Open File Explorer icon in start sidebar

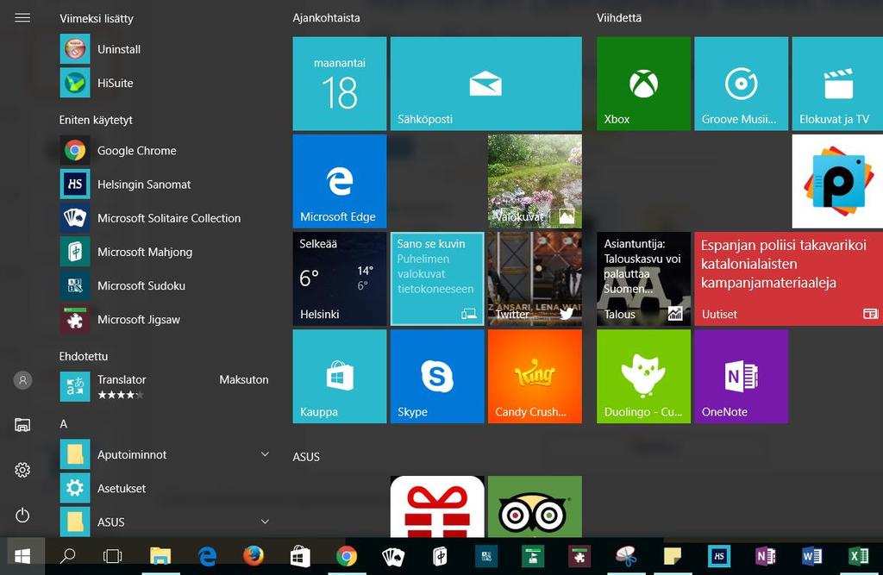tap(22, 425)
